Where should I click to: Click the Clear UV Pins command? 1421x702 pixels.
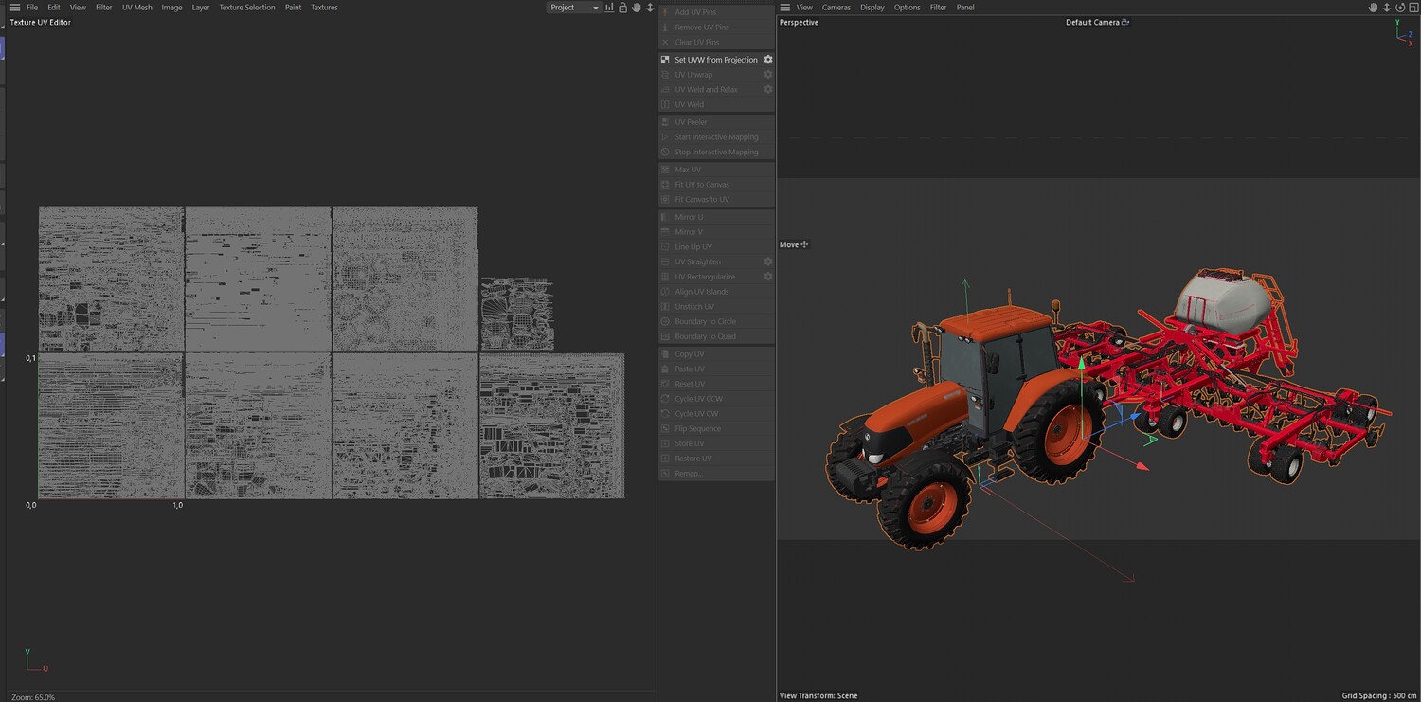pos(716,43)
